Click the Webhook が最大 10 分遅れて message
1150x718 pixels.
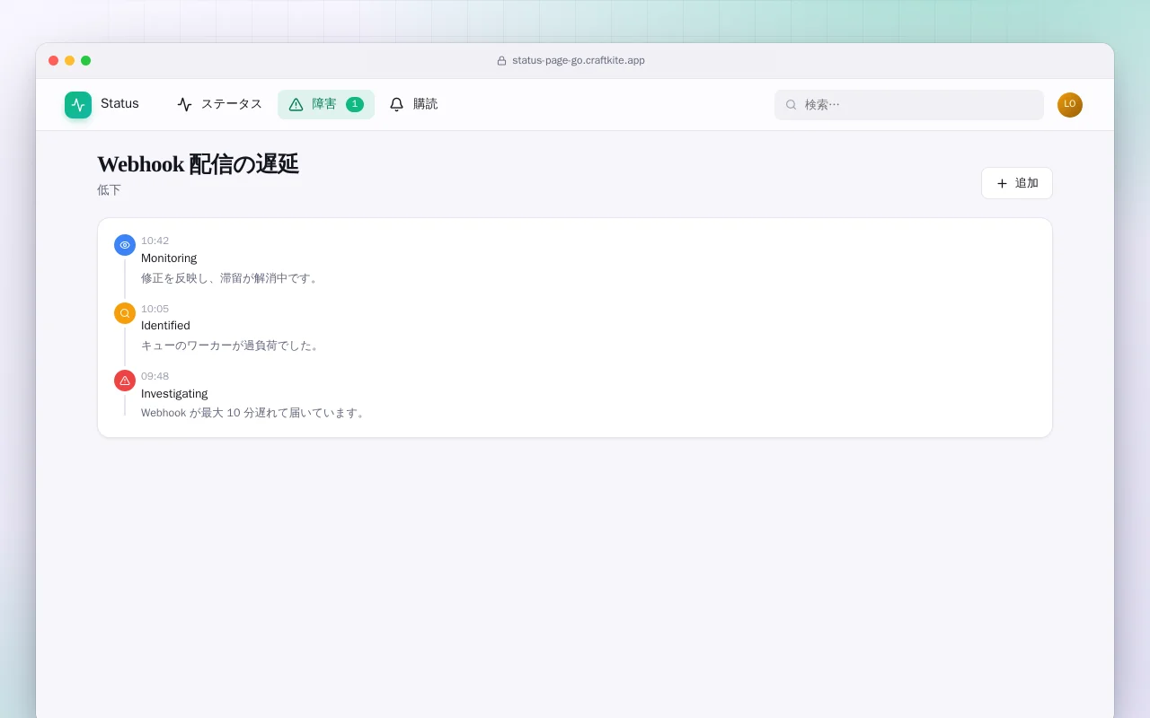pos(254,413)
